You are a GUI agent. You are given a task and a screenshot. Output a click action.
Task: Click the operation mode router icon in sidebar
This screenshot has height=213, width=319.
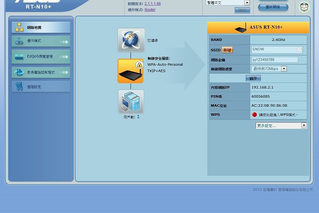19,41
